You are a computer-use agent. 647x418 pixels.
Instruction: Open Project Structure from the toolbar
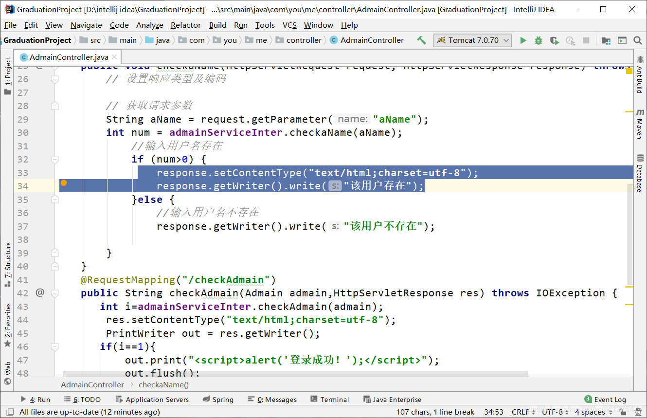606,40
